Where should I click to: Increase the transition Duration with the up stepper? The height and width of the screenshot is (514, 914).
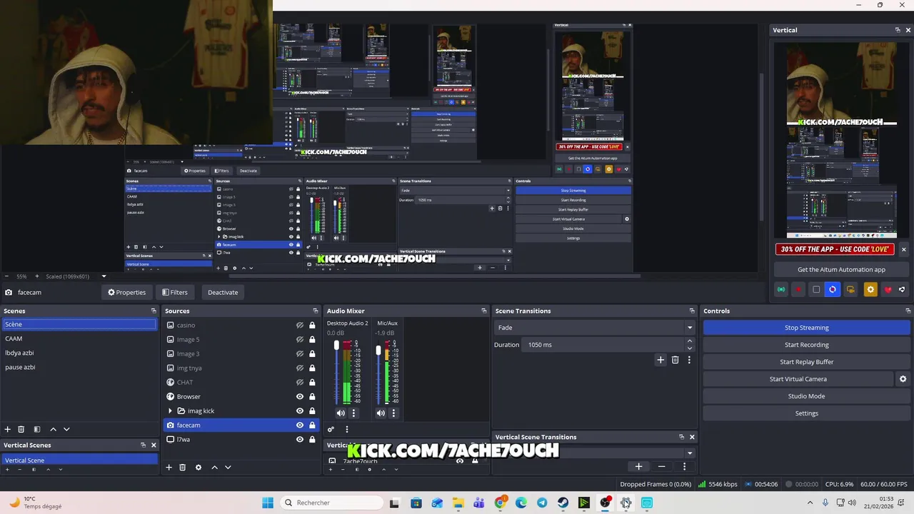point(689,341)
